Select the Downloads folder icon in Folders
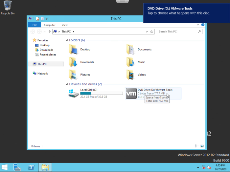The width and height of the screenshot is (230, 172). (73, 62)
